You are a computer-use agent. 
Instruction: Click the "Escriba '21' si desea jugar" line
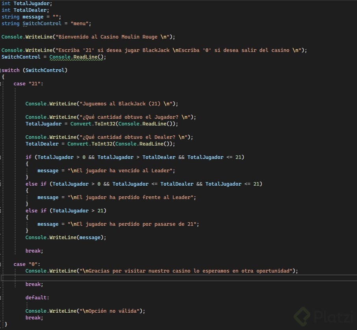coord(154,50)
